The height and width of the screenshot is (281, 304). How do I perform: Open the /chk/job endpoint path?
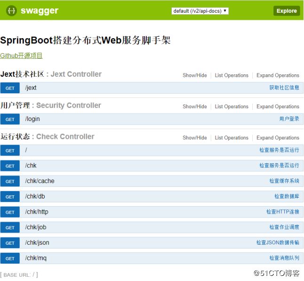(35, 227)
